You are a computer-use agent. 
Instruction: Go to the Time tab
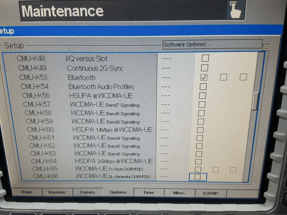[x=149, y=193]
